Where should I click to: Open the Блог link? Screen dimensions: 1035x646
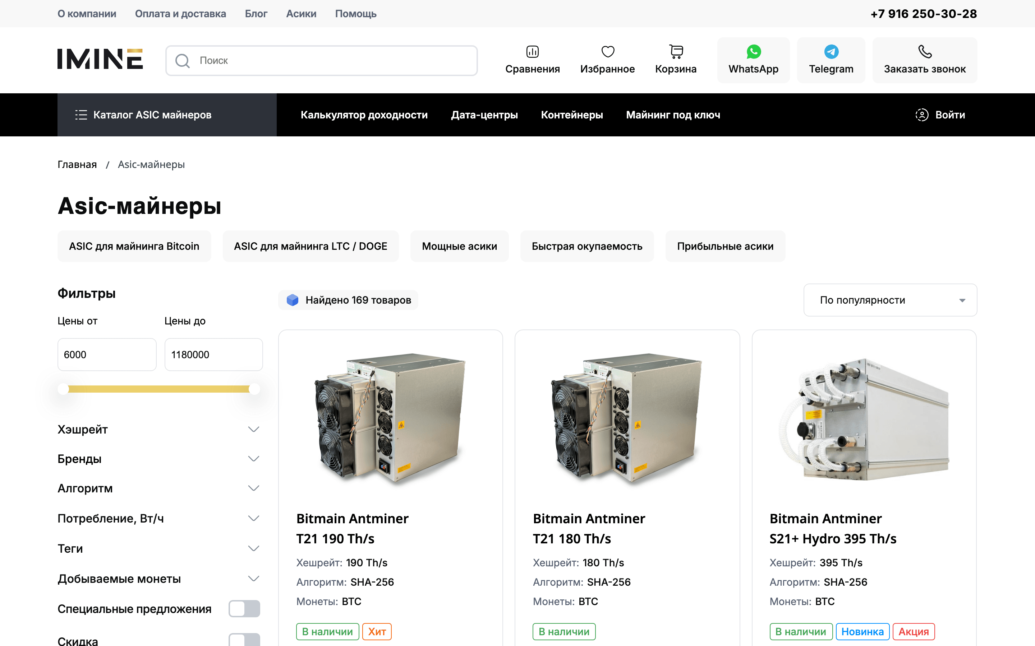(256, 14)
